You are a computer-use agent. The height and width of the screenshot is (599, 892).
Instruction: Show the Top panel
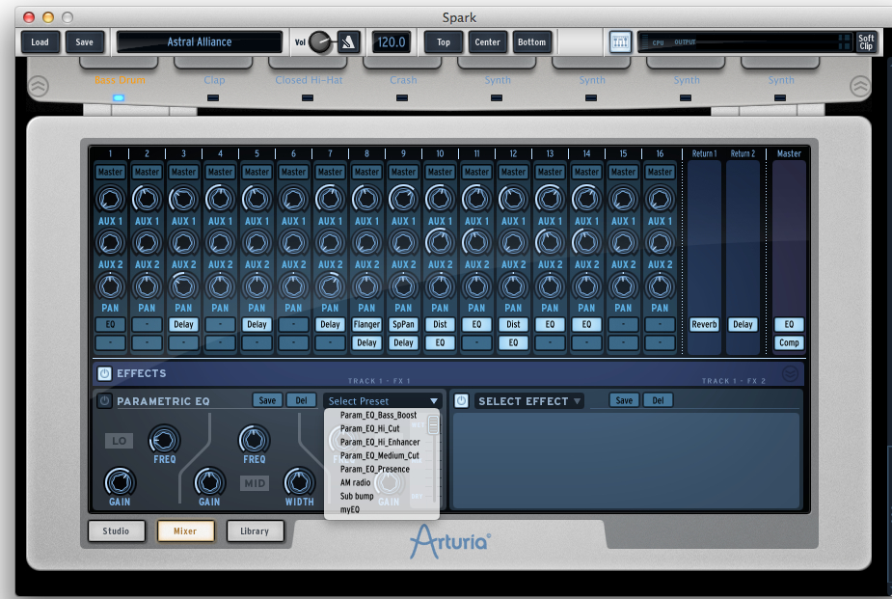click(x=444, y=42)
